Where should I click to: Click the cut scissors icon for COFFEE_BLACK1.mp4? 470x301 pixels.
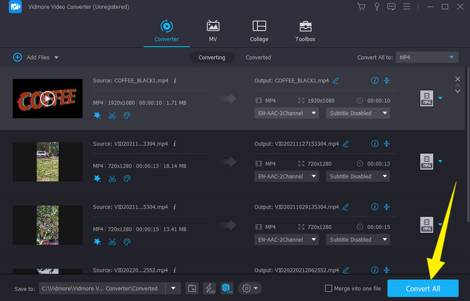click(x=112, y=115)
